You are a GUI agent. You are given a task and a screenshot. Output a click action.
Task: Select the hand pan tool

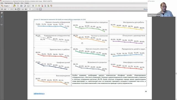click(19, 9)
